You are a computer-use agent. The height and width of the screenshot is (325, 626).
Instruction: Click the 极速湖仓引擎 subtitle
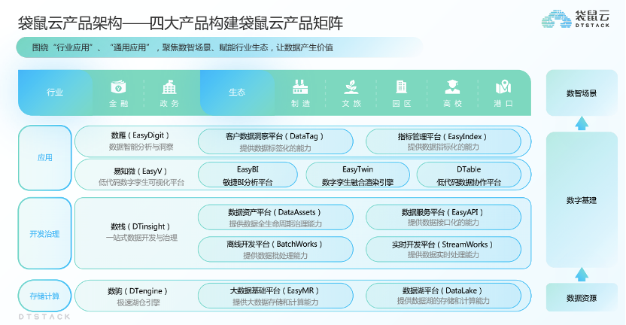pyautogui.click(x=138, y=302)
